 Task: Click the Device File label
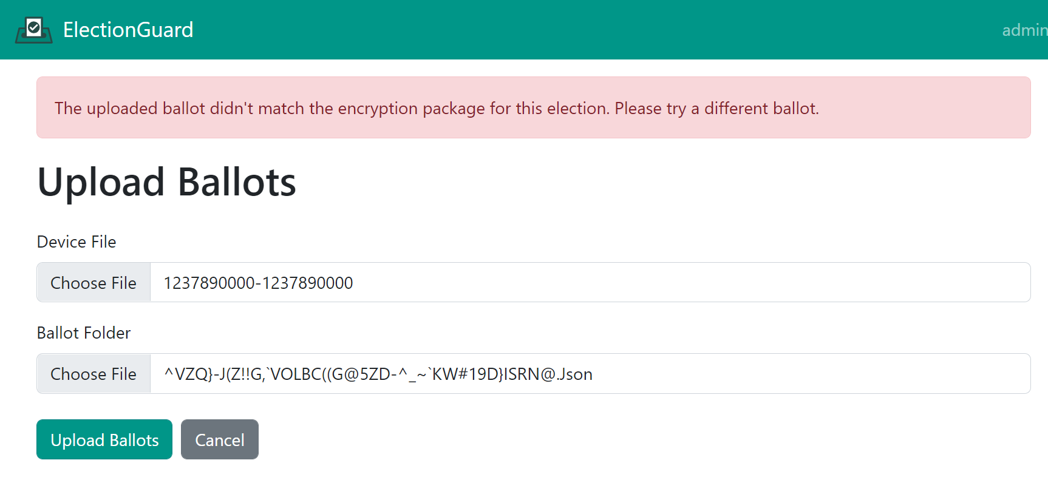point(77,242)
